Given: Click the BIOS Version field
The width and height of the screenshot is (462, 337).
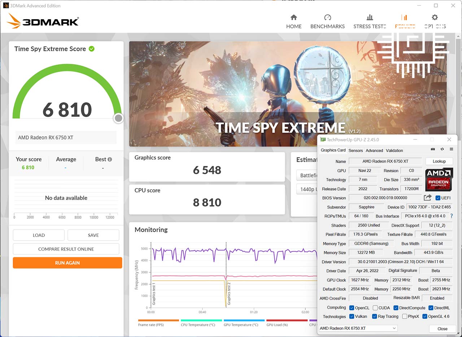Looking at the screenshot, I should (385, 198).
